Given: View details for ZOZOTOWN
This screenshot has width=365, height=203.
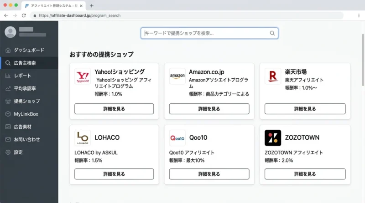Looking at the screenshot, I should [x=305, y=174].
